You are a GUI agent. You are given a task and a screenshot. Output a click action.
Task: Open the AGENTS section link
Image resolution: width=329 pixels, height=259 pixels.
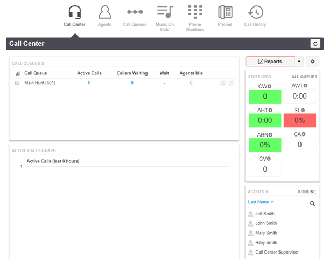[x=258, y=192]
